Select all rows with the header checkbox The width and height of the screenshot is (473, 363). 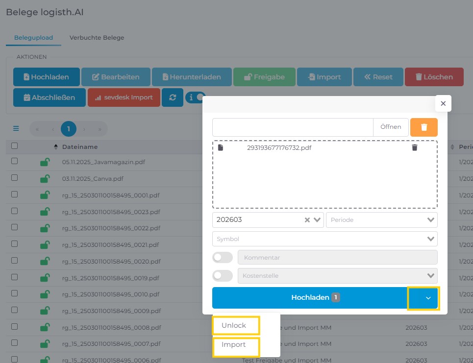tap(15, 146)
